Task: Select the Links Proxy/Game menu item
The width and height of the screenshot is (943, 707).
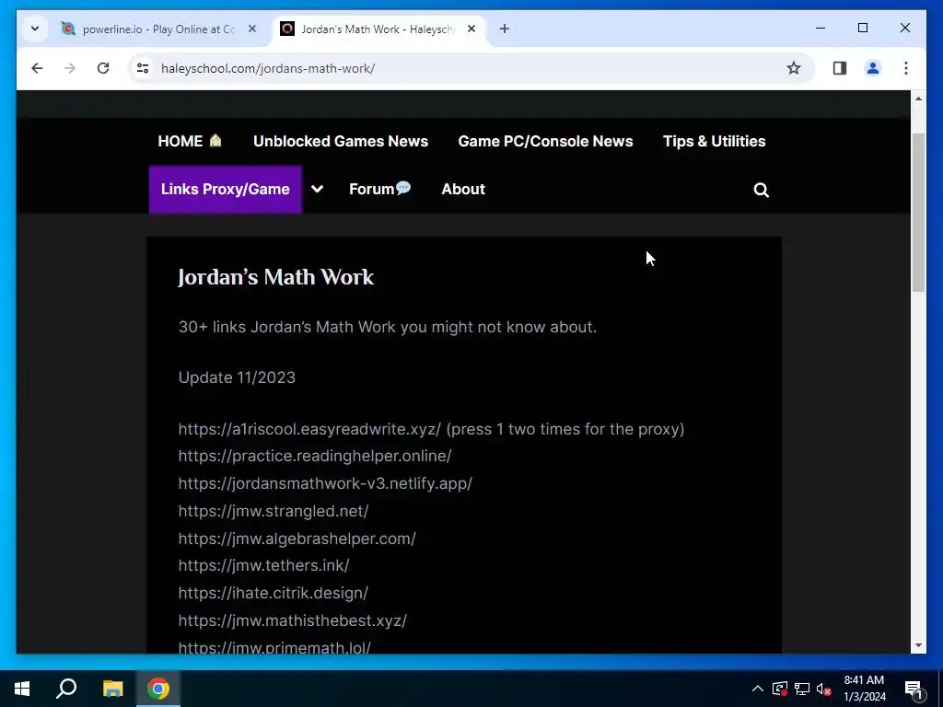Action: pos(226,190)
